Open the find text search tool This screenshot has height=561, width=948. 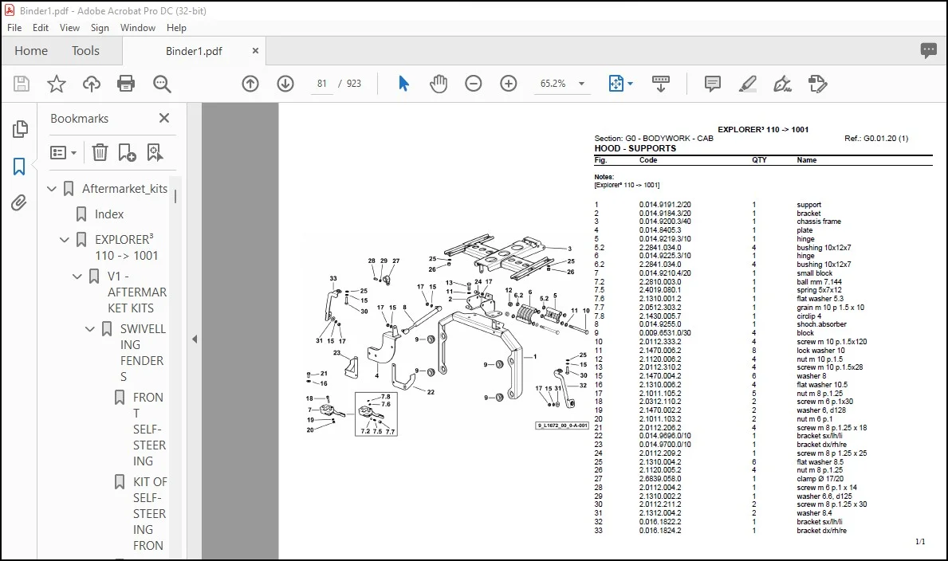[x=162, y=84]
